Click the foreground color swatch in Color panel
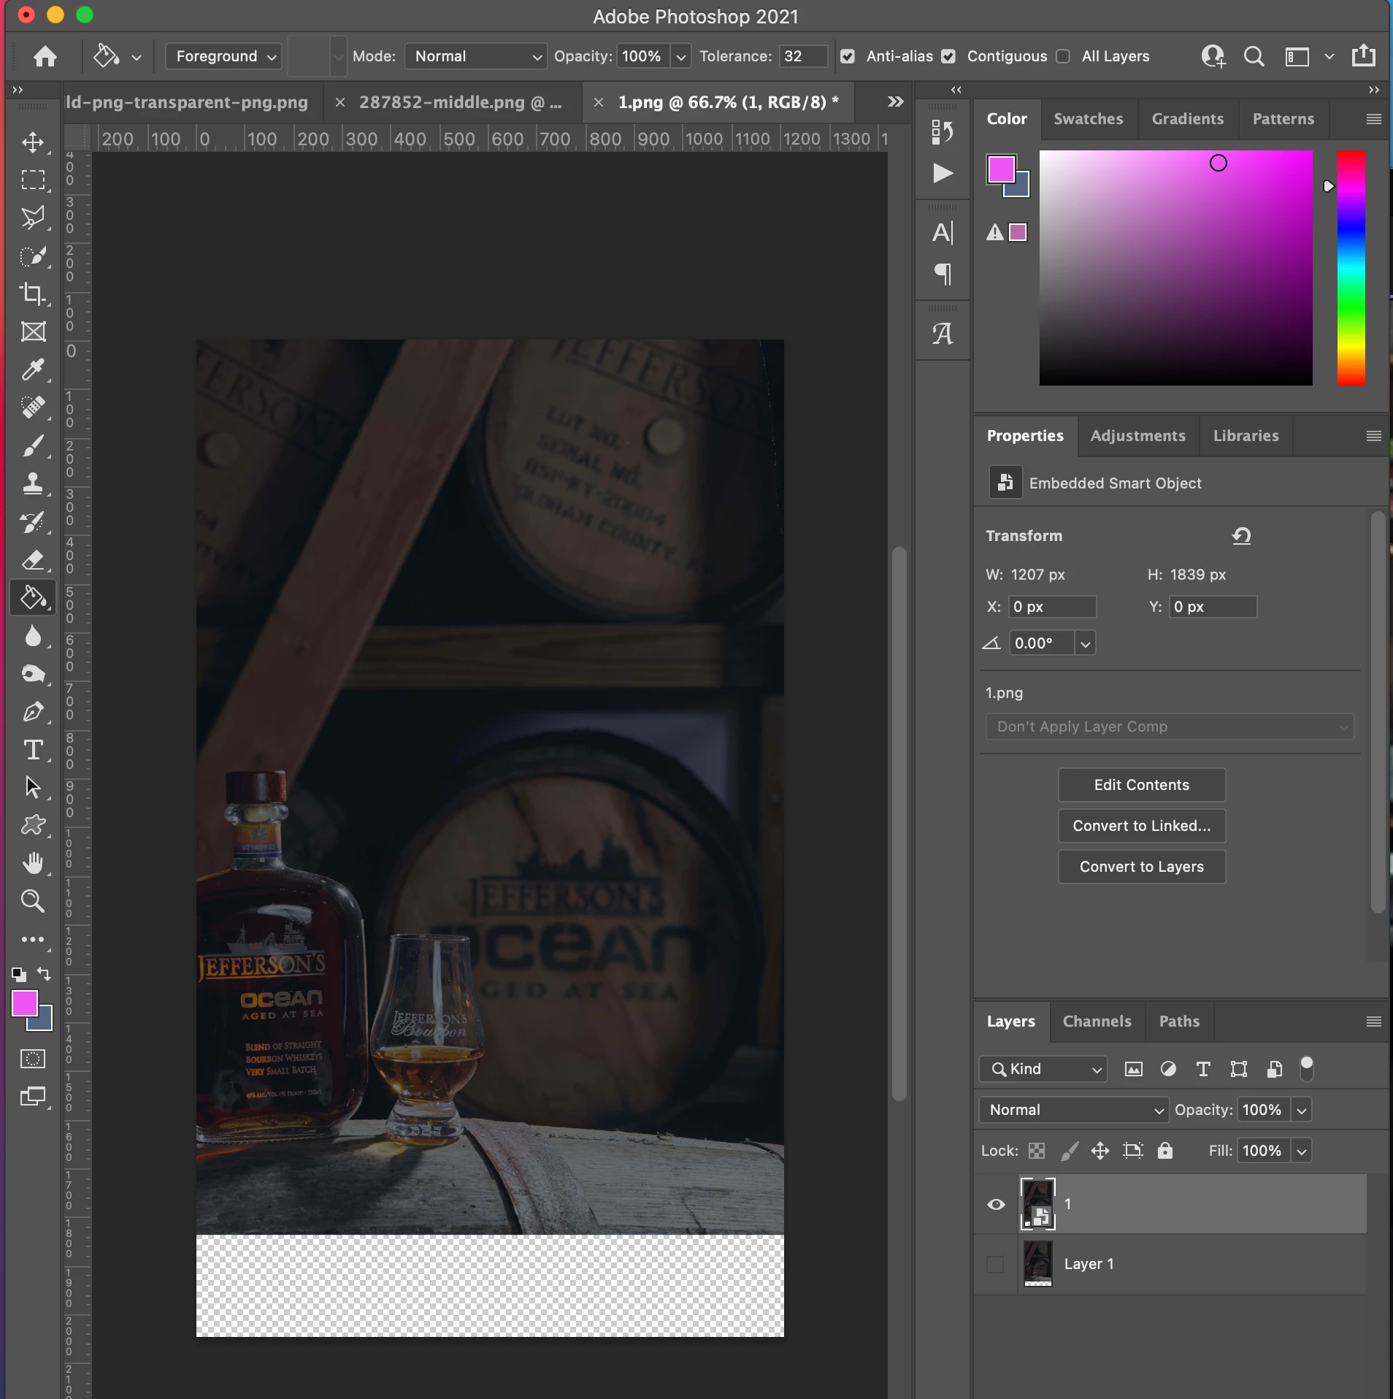This screenshot has width=1393, height=1399. point(1001,169)
